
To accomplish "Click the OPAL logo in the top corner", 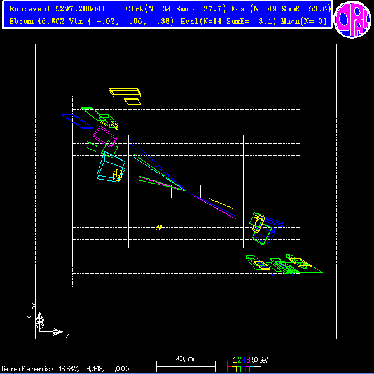I will pos(352,19).
